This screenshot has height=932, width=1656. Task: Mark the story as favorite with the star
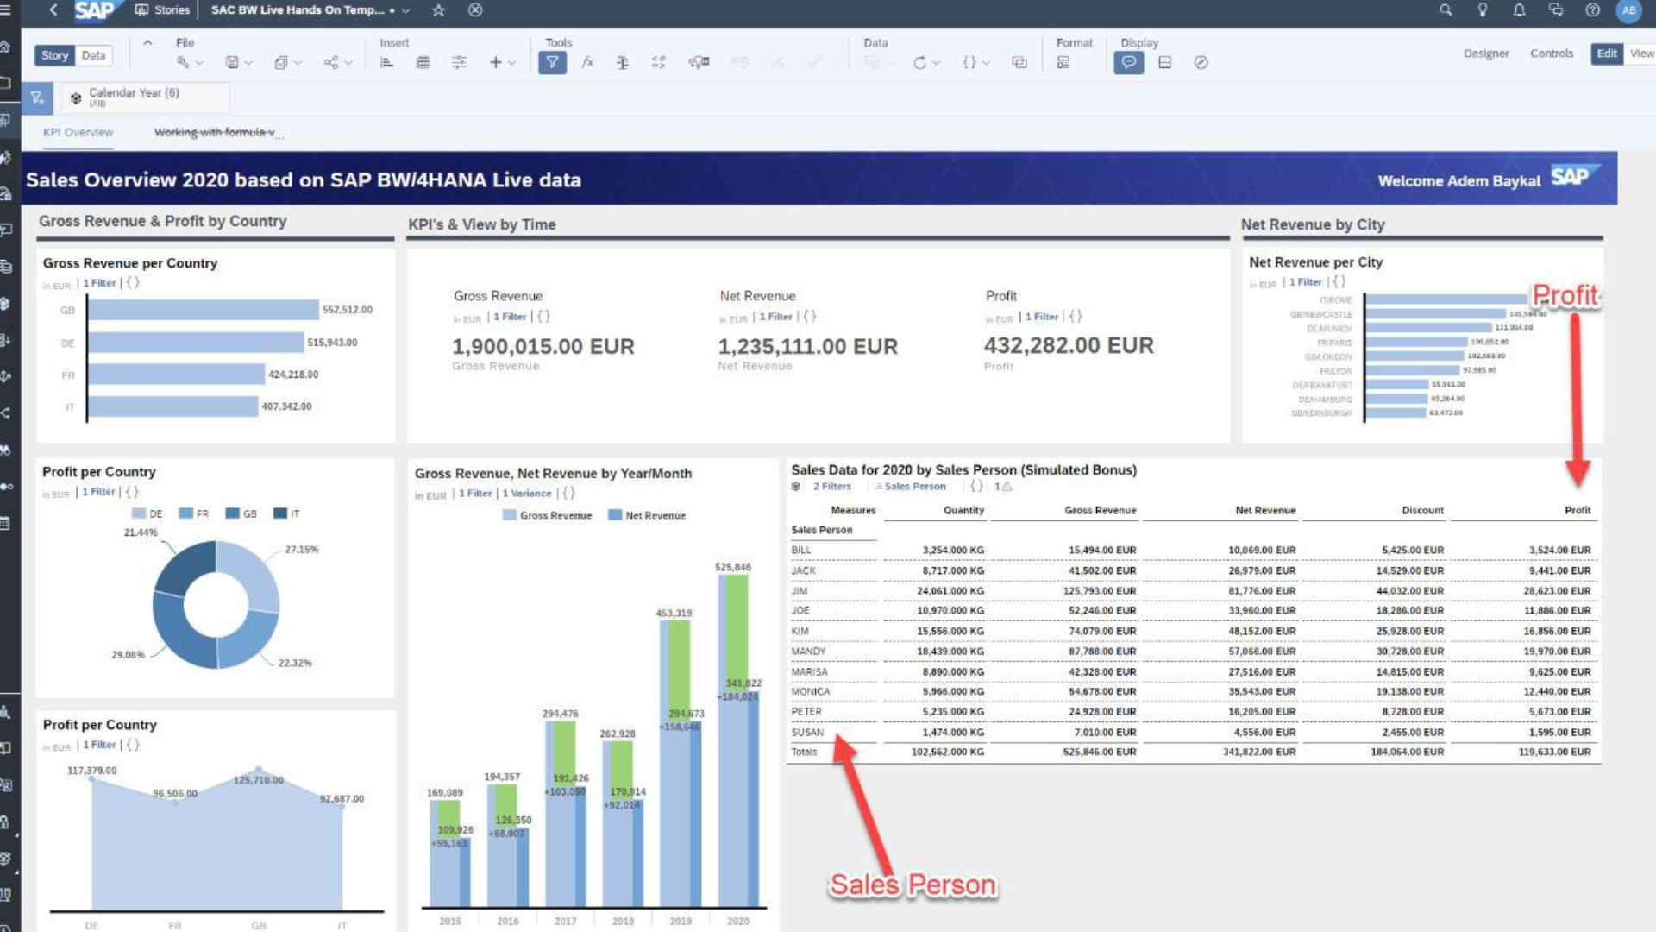pyautogui.click(x=438, y=10)
